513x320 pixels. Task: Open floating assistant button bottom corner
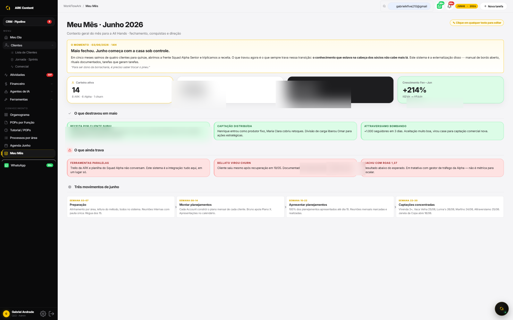[x=501, y=309]
